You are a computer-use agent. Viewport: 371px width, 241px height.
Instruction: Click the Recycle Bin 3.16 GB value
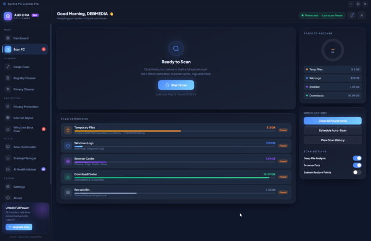click(x=271, y=190)
